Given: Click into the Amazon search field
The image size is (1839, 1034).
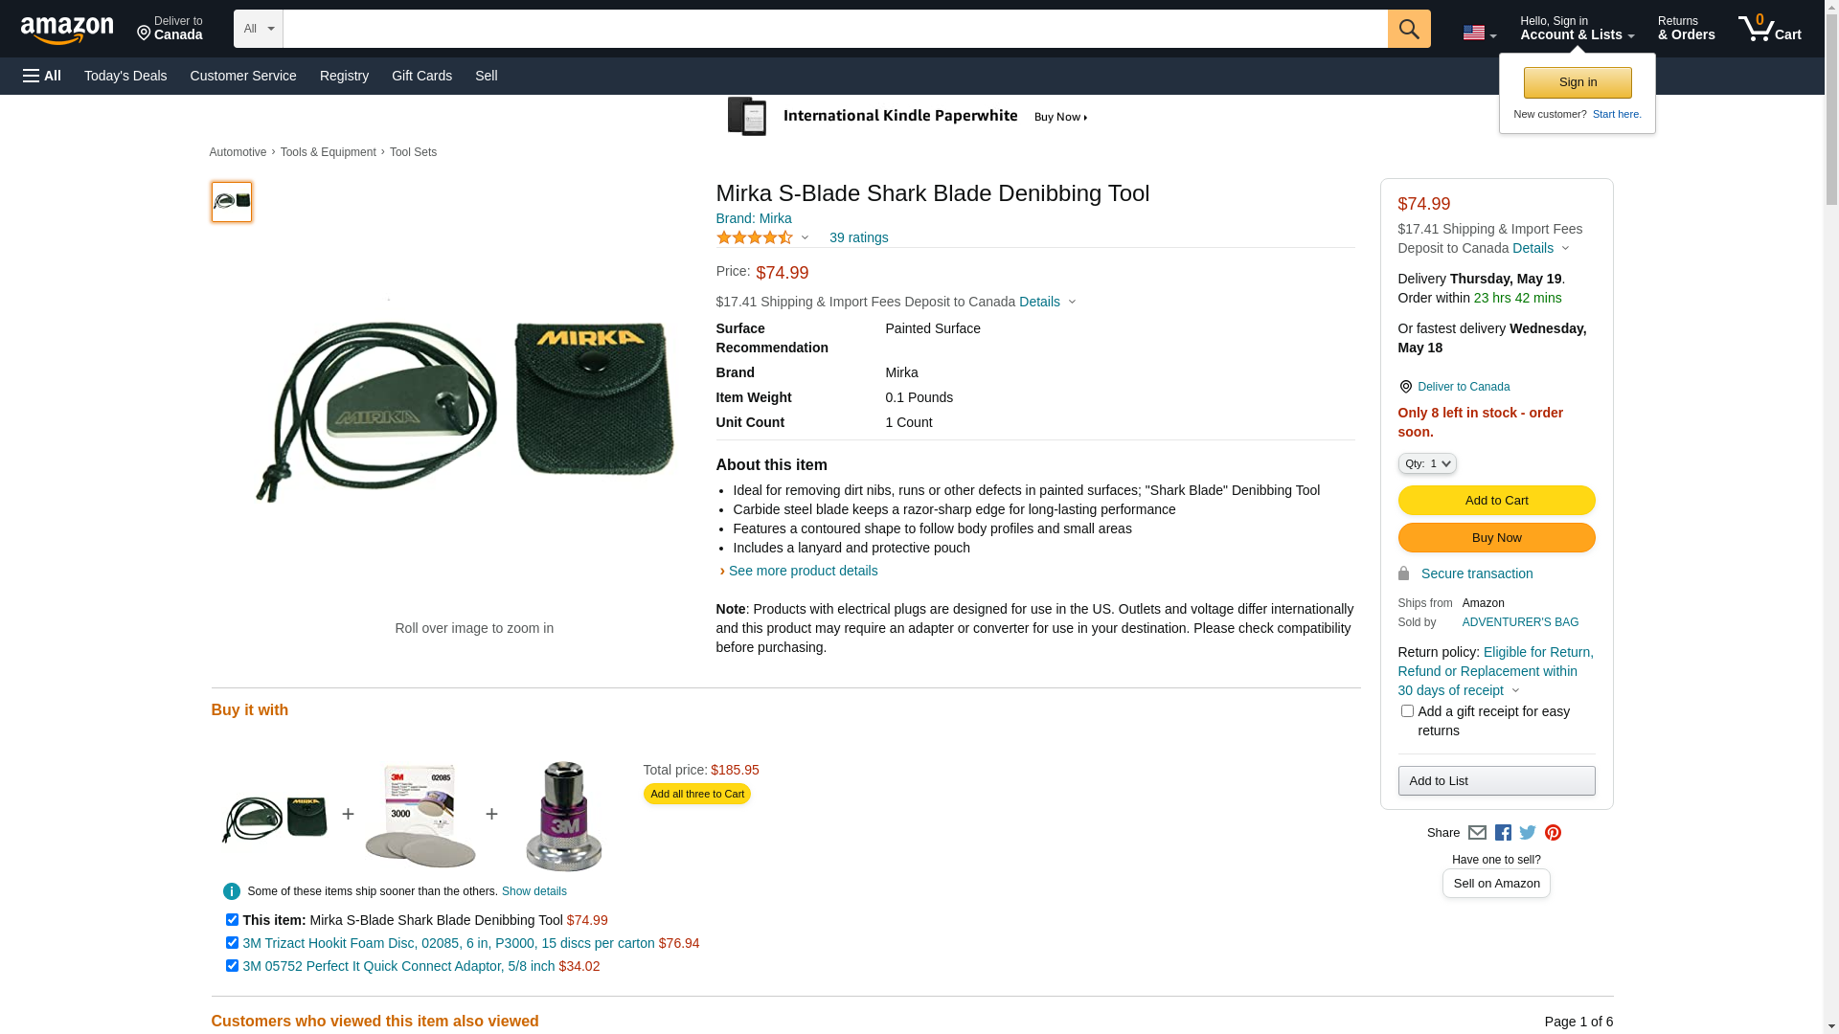Looking at the screenshot, I should click(x=835, y=29).
